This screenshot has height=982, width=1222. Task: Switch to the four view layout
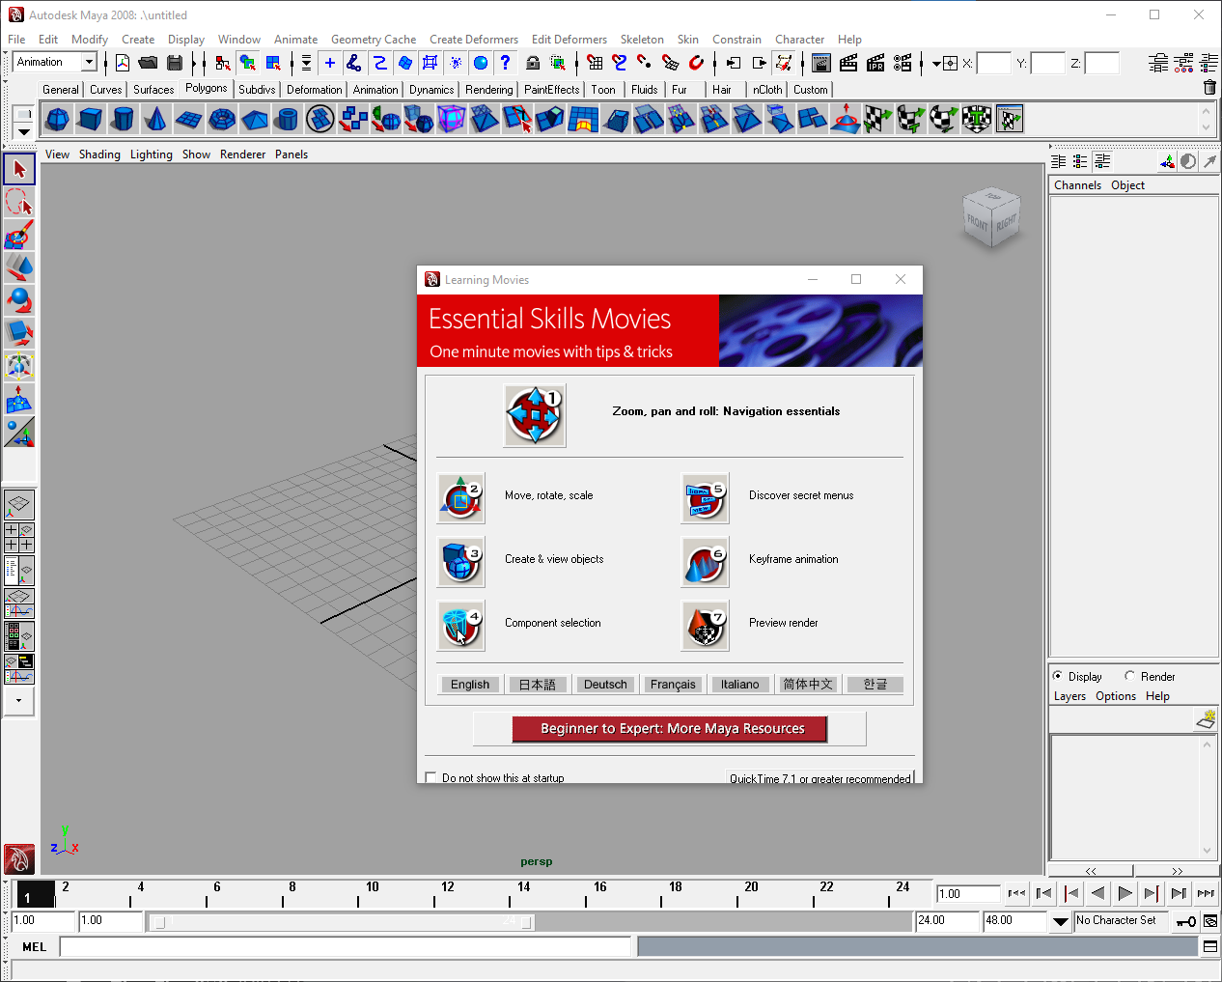[x=19, y=538]
